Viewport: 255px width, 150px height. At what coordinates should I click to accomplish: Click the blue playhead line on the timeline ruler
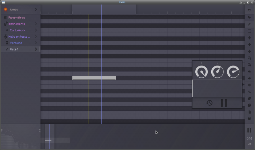point(101,9)
